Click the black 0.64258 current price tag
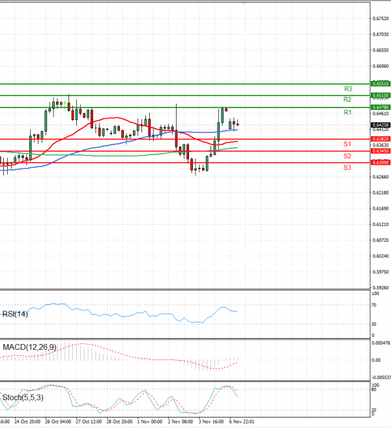This screenshot has height=428, width=391. point(381,125)
